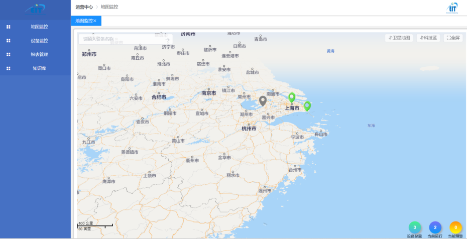Click 运营中心 in the breadcrumb
467x239 pixels.
(84, 7)
